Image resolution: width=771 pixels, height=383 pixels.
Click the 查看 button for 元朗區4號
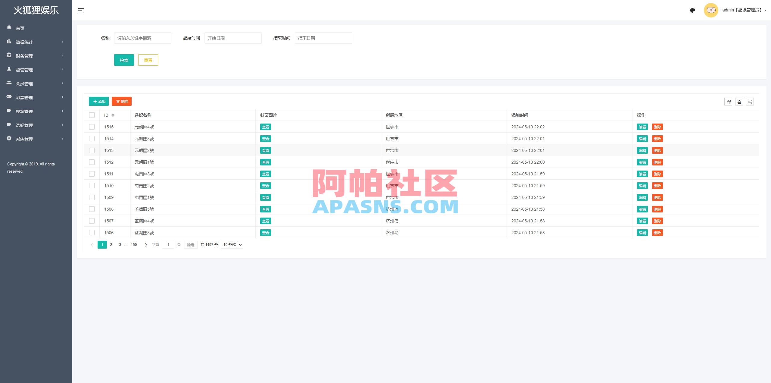[x=265, y=127]
